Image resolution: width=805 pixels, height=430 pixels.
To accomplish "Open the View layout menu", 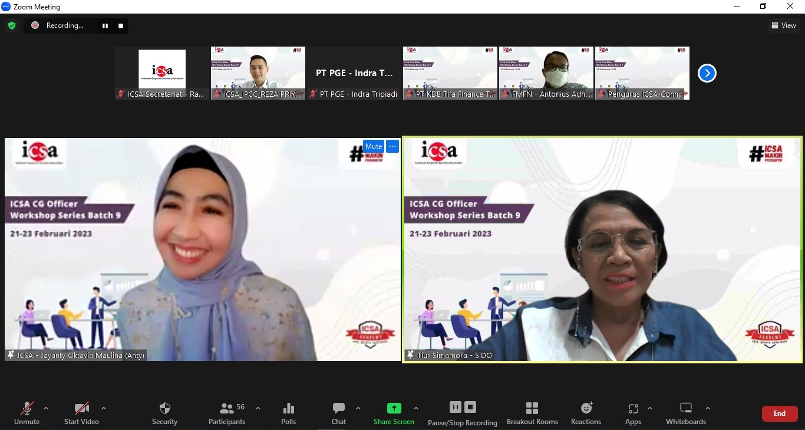I will click(783, 25).
